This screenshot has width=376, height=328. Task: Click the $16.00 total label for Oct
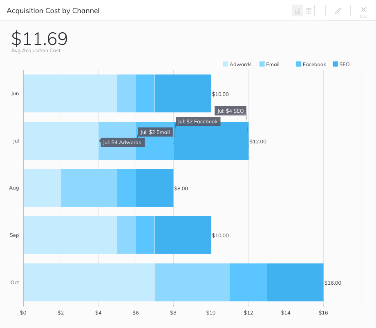pos(333,283)
